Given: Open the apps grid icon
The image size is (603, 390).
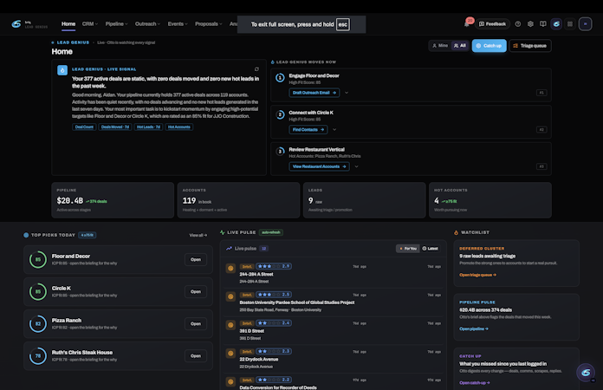Looking at the screenshot, I should [570, 24].
